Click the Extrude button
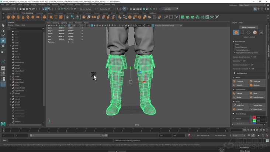This screenshot has width=270, height=152. 240,93
